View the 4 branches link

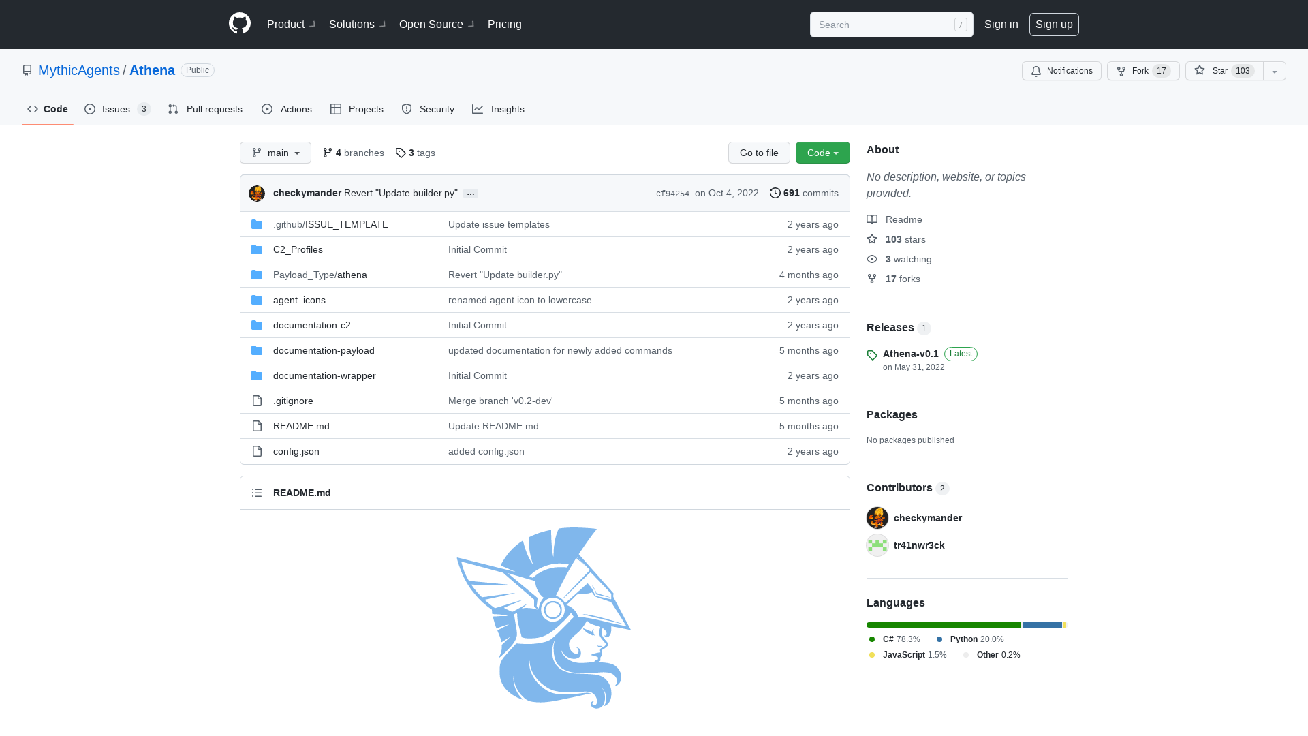[x=353, y=153]
